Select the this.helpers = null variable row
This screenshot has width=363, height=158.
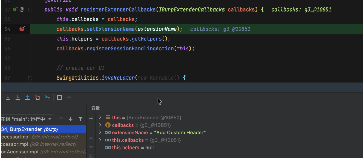tap(129, 148)
